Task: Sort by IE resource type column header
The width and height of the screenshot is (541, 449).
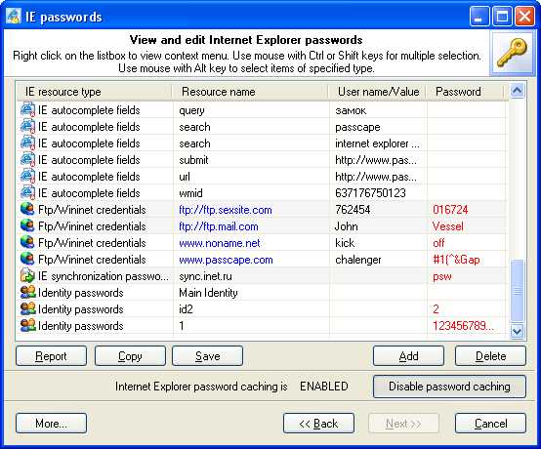Action: pos(94,92)
